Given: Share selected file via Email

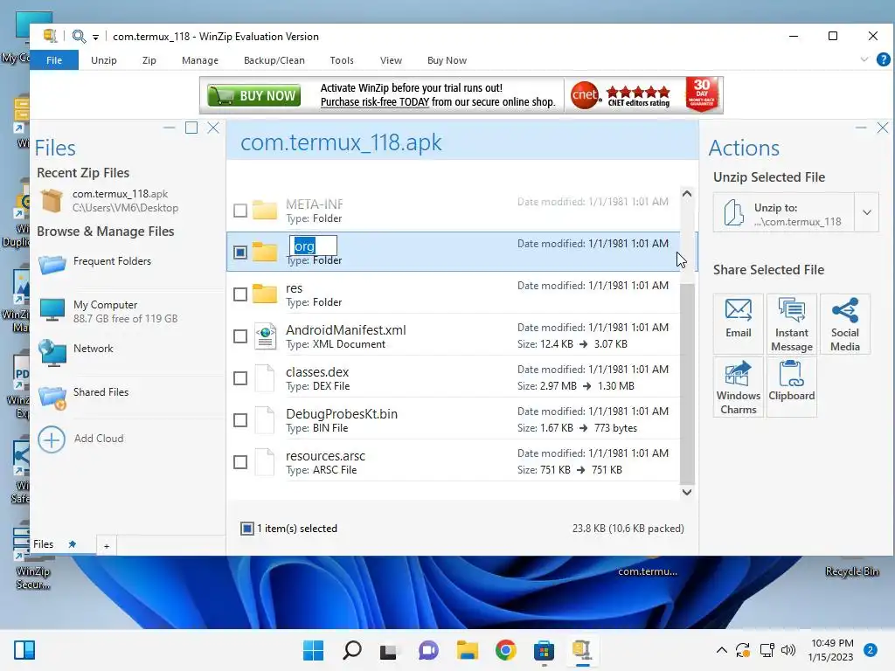Looking at the screenshot, I should point(738,323).
